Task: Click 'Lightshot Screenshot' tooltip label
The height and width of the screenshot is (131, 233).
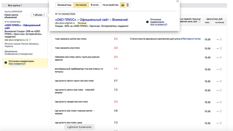Action: pyautogui.click(x=79, y=127)
